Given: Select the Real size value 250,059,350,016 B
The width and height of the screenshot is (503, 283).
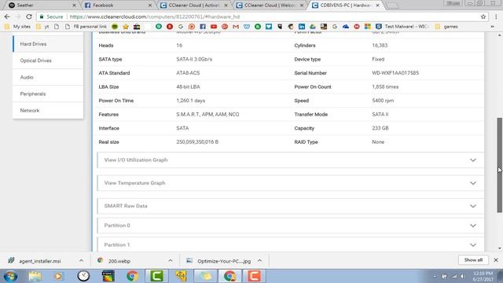Looking at the screenshot, I should click(x=197, y=141).
